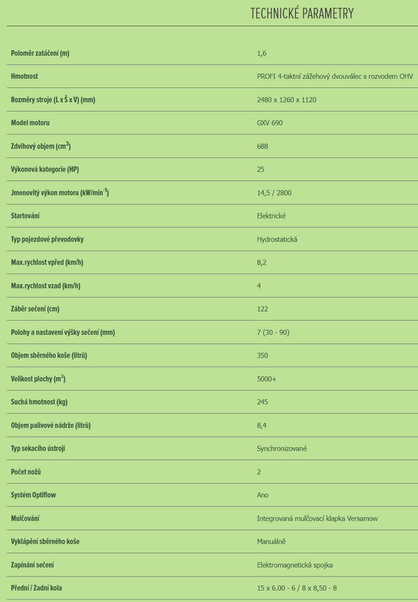The height and width of the screenshot is (602, 418).
Task: Select the Suchá hmotnost (kg) label
Action: tap(39, 402)
